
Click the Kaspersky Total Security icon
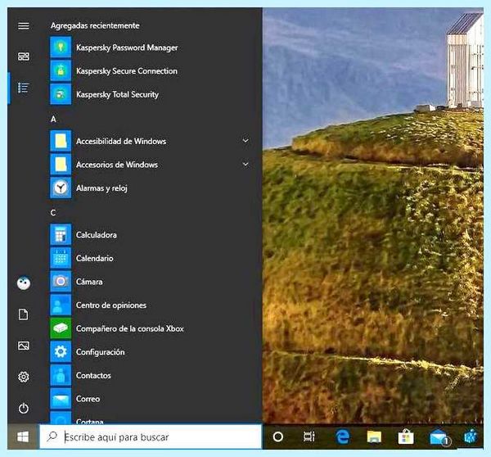pyautogui.click(x=61, y=94)
